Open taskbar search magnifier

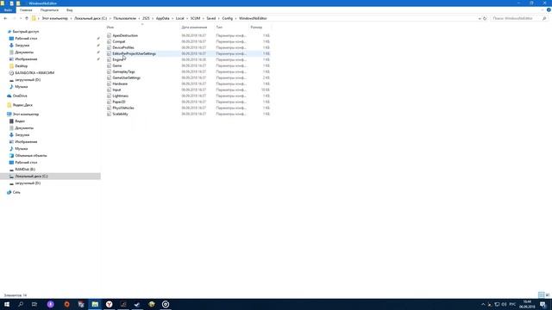click(x=21, y=304)
